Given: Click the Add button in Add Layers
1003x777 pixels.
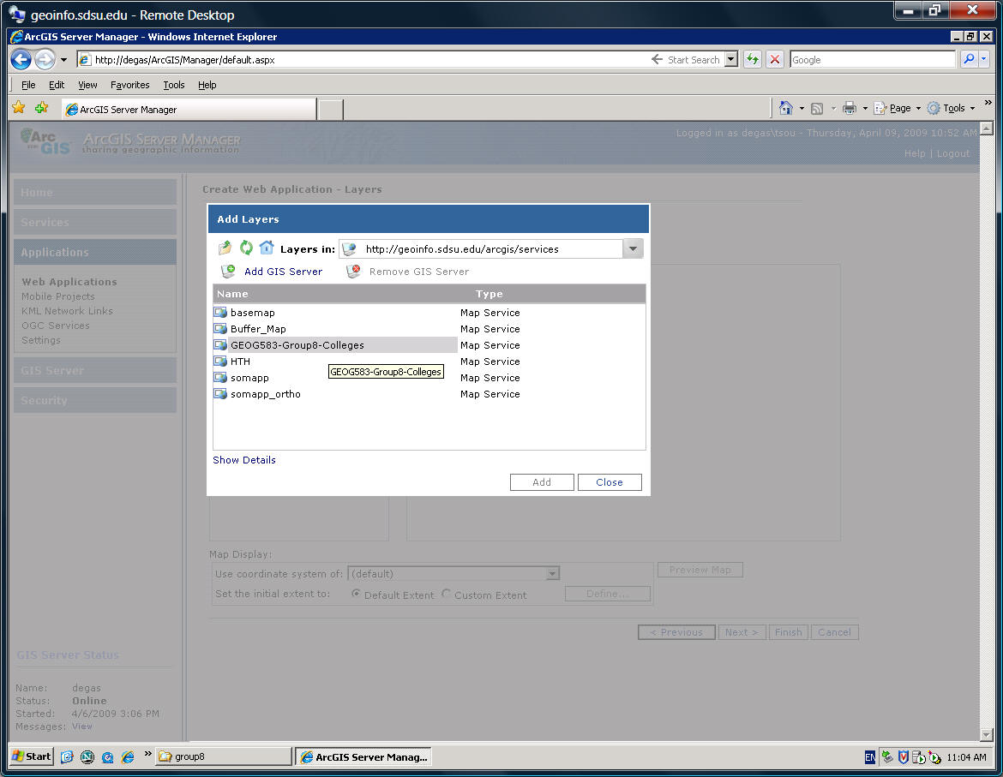Looking at the screenshot, I should pos(542,482).
